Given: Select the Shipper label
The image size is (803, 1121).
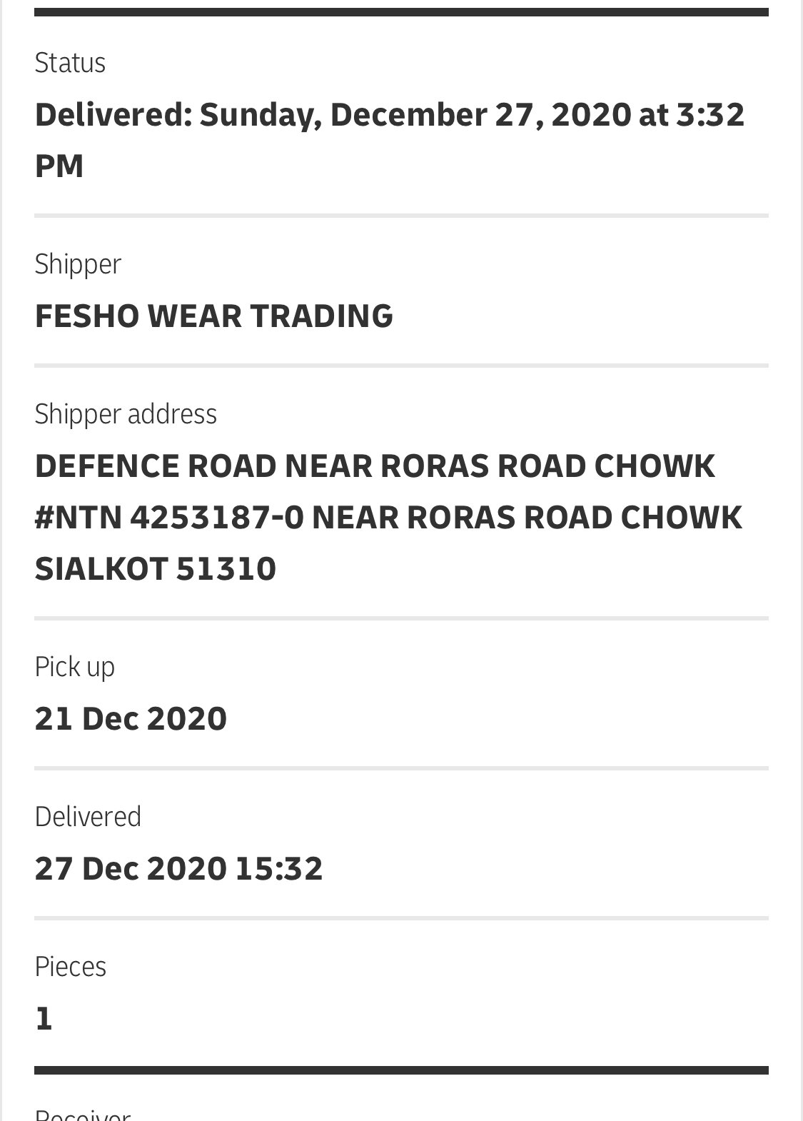Looking at the screenshot, I should tap(78, 265).
